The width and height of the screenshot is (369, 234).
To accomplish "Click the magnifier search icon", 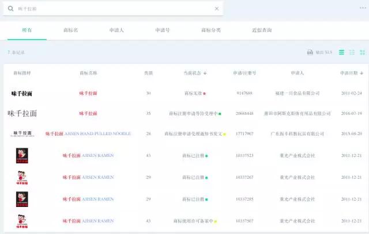I will (10, 9).
